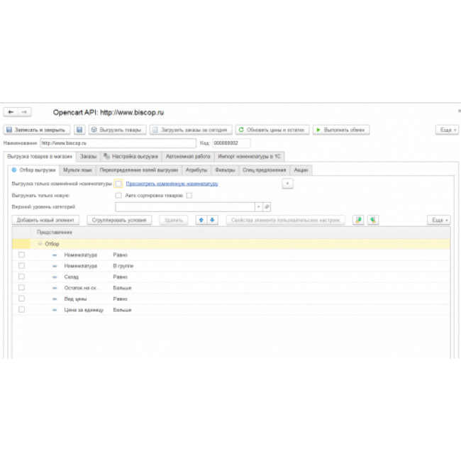Click the open icon beside category field

tap(267, 206)
